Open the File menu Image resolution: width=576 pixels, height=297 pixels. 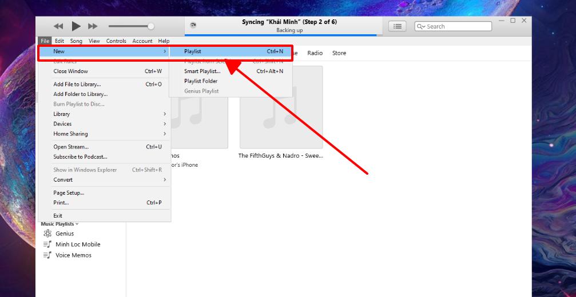(45, 41)
